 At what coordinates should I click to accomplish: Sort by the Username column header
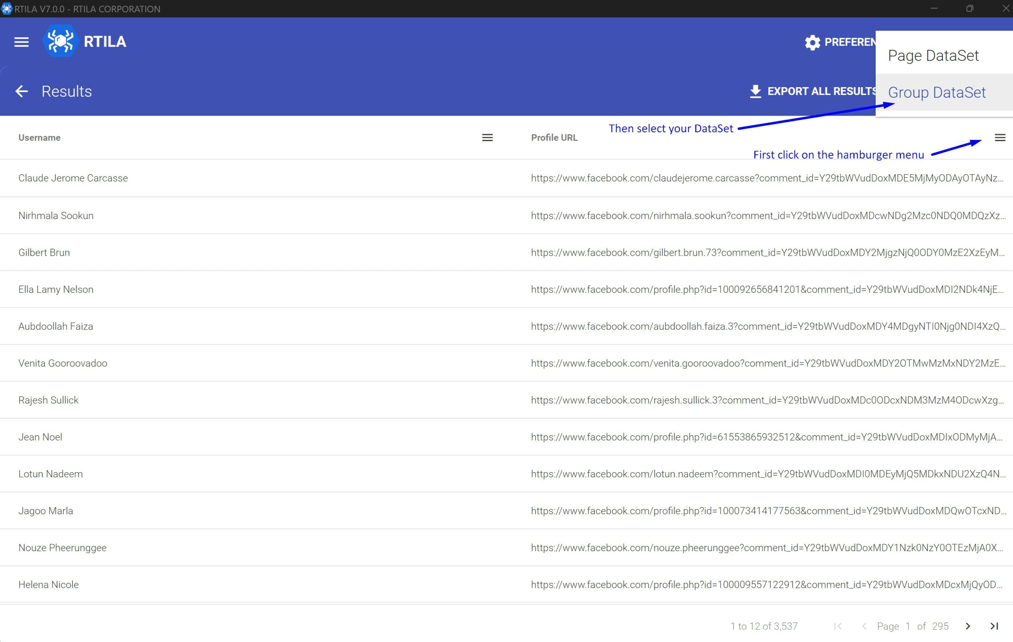tap(39, 138)
